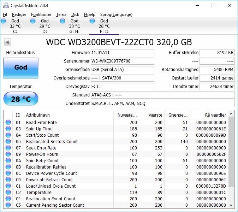Click the Serienummer field
Image resolution: width=238 pixels, height=212 pixels.
coord(123,61)
